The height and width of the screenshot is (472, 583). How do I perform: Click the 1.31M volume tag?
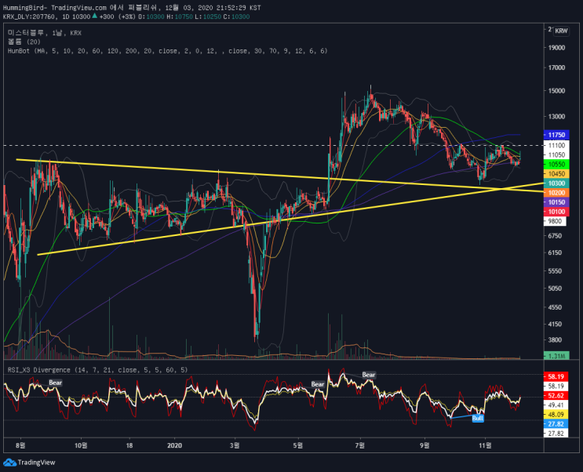pyautogui.click(x=556, y=356)
